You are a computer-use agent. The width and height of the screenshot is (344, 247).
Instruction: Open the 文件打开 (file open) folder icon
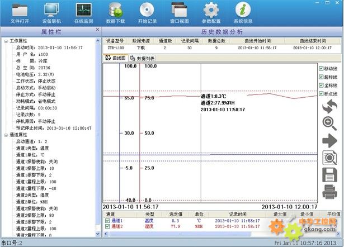20,12
